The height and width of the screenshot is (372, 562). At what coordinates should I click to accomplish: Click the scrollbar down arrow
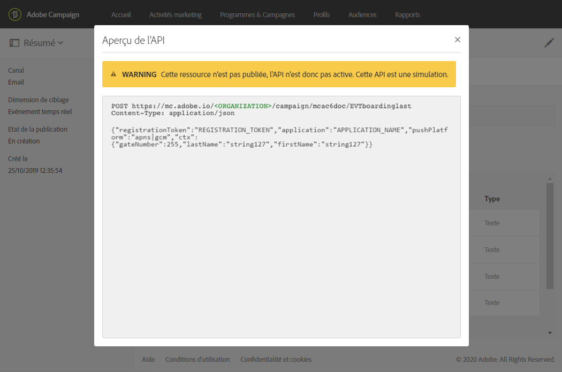coord(550,333)
